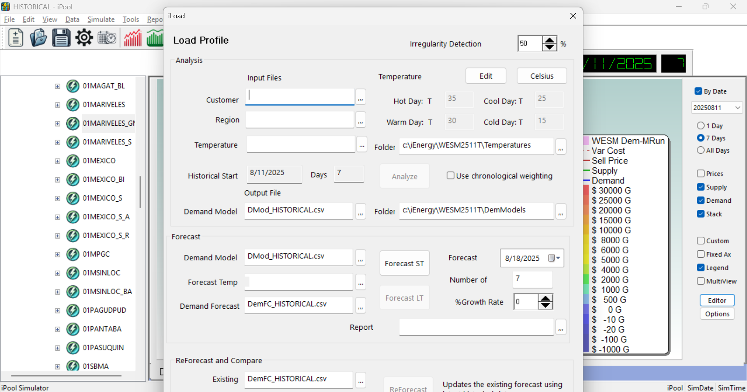The width and height of the screenshot is (747, 392).
Task: Click the red bar chart toolbar icon
Action: [133, 38]
